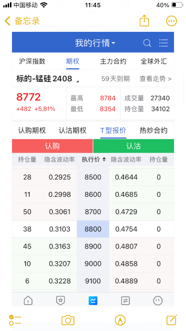
Task: Tap call implied volatility 0.3061
Action: [x=60, y=212]
